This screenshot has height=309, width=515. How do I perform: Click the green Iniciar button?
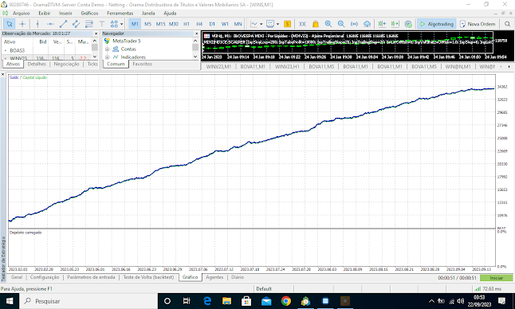[x=497, y=278]
